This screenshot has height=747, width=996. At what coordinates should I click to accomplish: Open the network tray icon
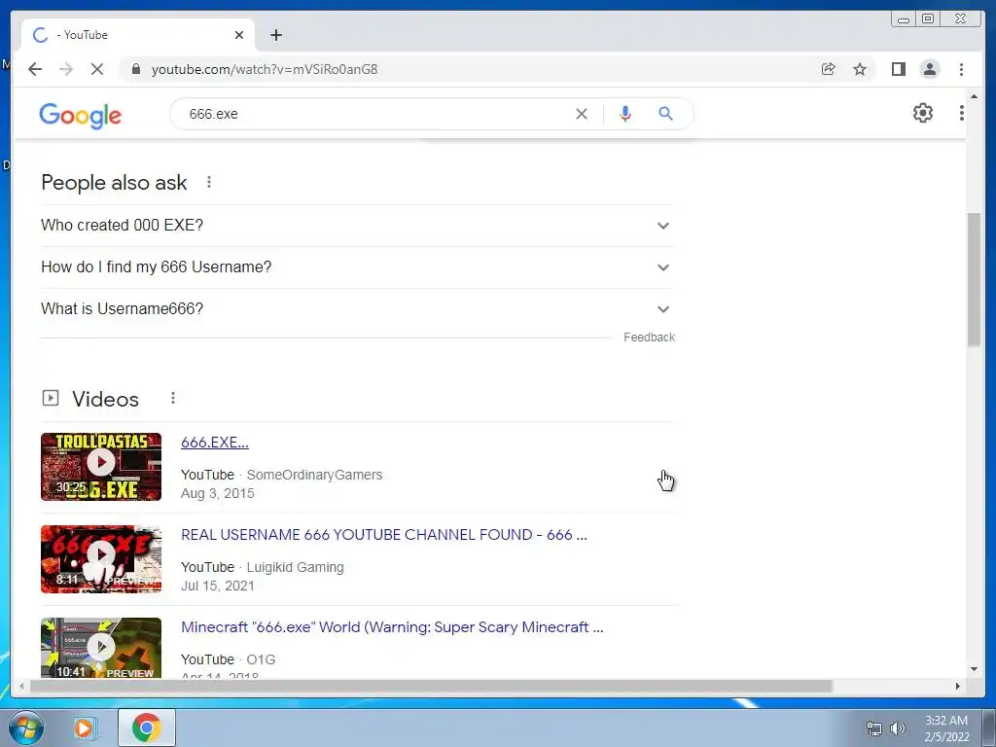point(874,729)
